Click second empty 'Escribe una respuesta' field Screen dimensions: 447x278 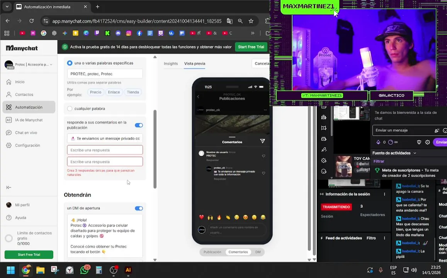[x=105, y=161]
